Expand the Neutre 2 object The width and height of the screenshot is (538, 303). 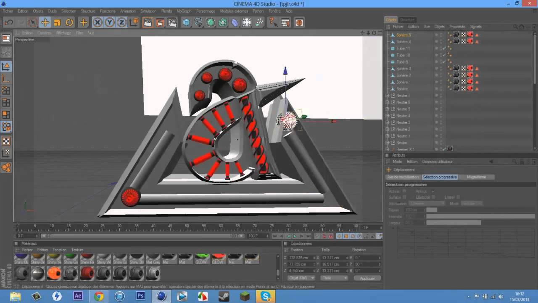click(387, 129)
